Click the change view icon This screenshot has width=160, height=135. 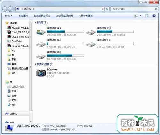coord(136,16)
